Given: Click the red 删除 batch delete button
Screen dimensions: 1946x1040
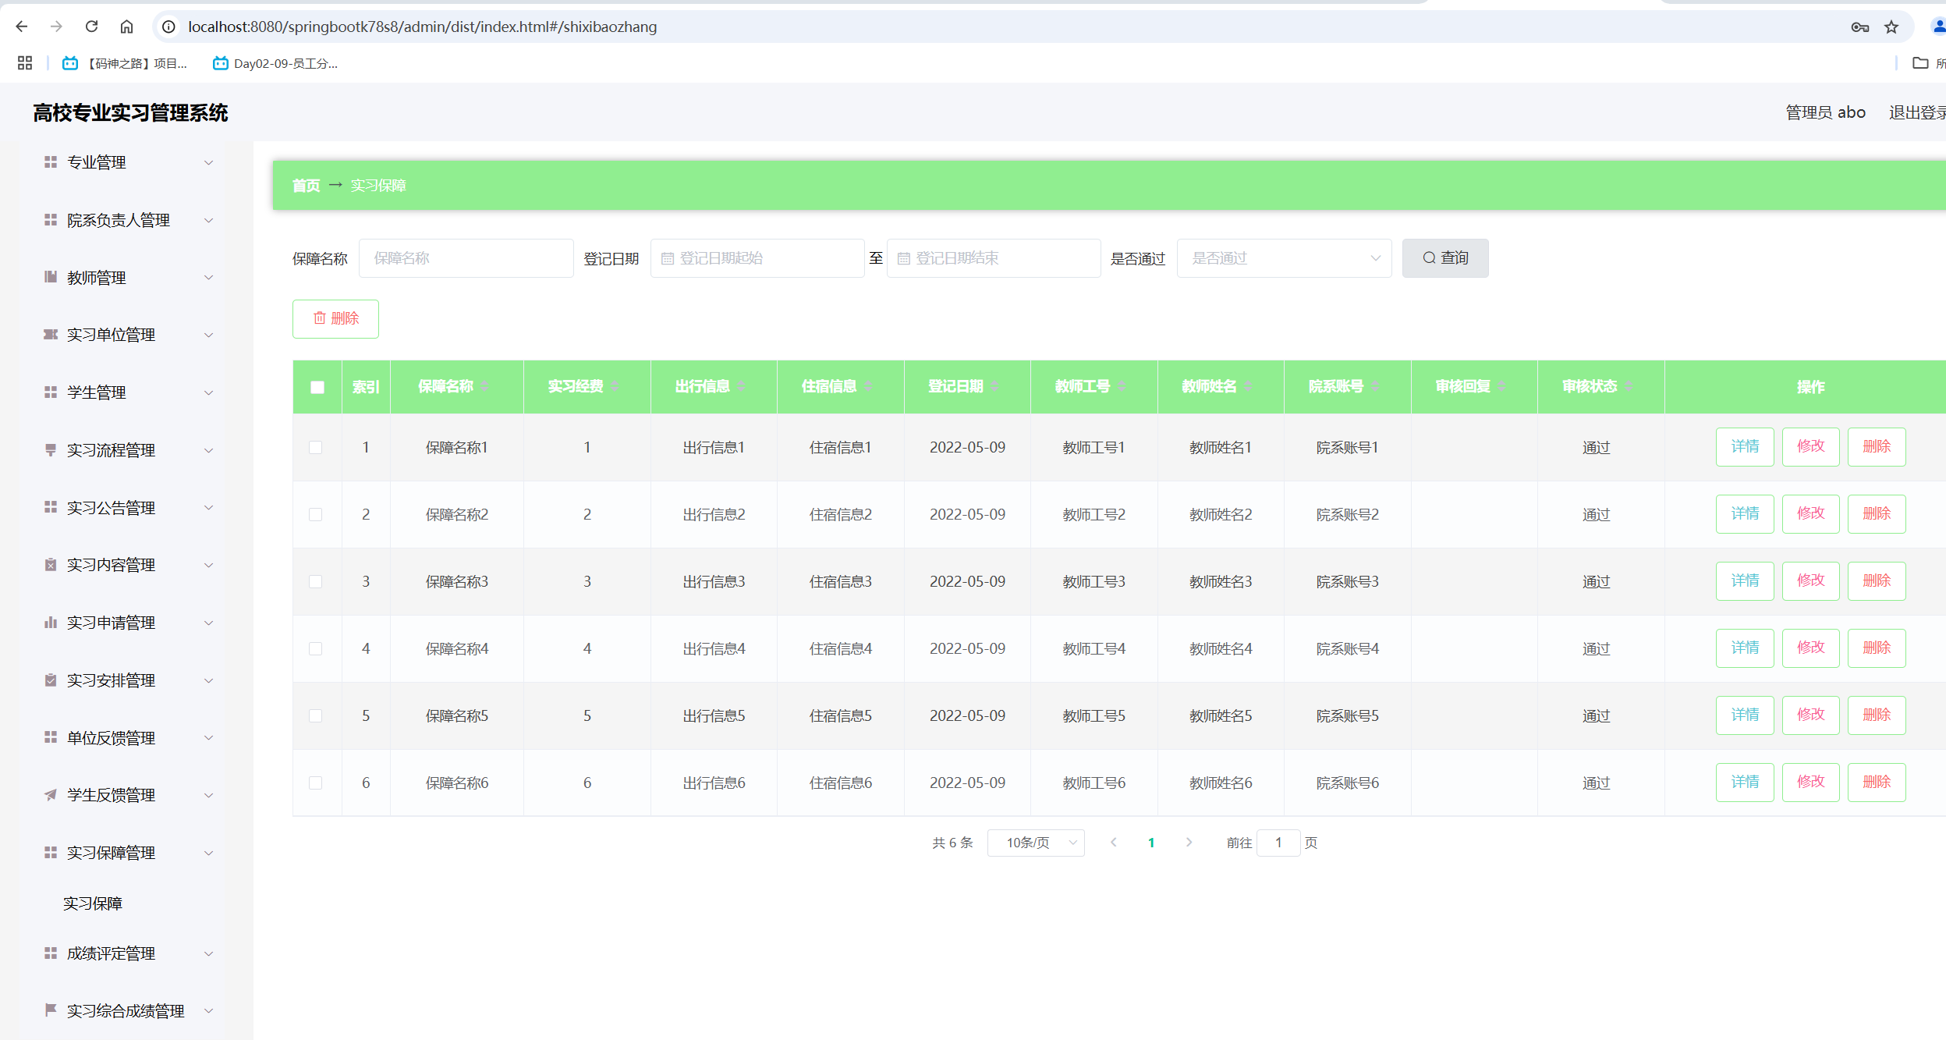Looking at the screenshot, I should tap(335, 318).
